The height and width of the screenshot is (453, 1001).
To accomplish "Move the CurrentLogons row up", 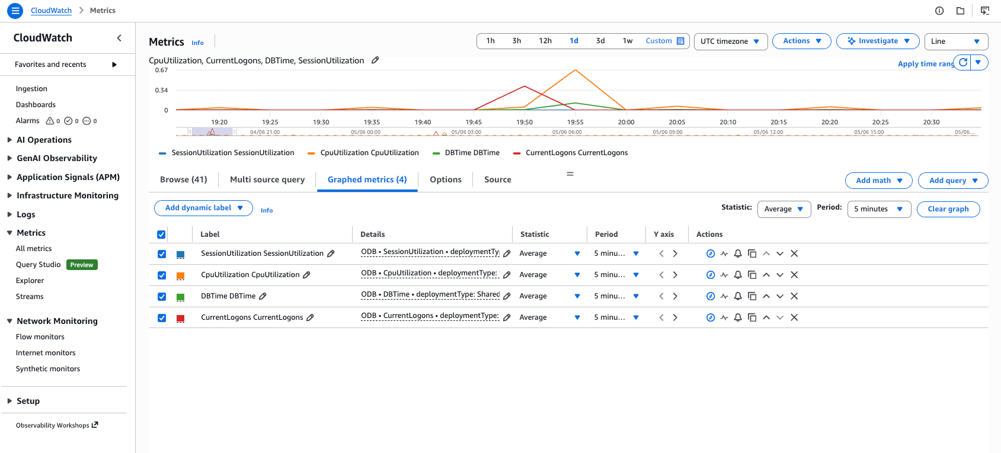I will (x=766, y=317).
